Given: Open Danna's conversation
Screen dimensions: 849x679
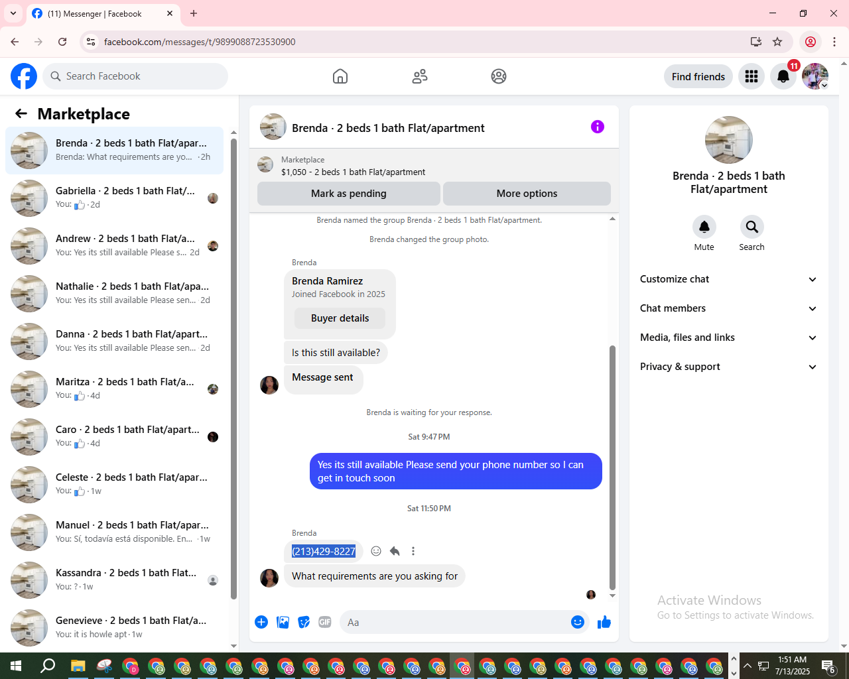Looking at the screenshot, I should (x=115, y=341).
